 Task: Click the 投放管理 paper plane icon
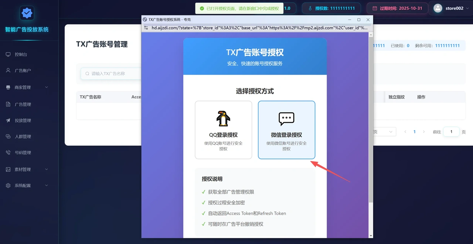pos(8,121)
